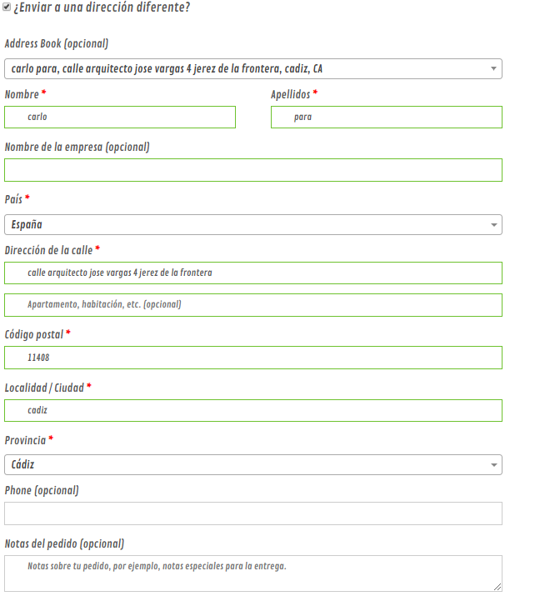
Task: Click the Notas del pedido textarea
Action: coord(253,573)
